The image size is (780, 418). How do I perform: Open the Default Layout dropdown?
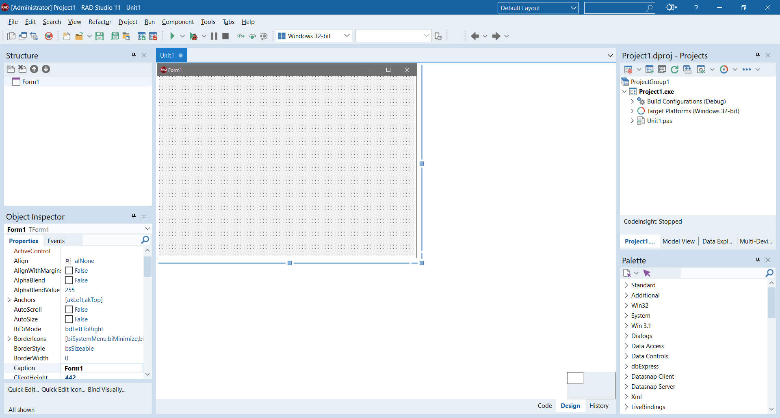[x=538, y=8]
